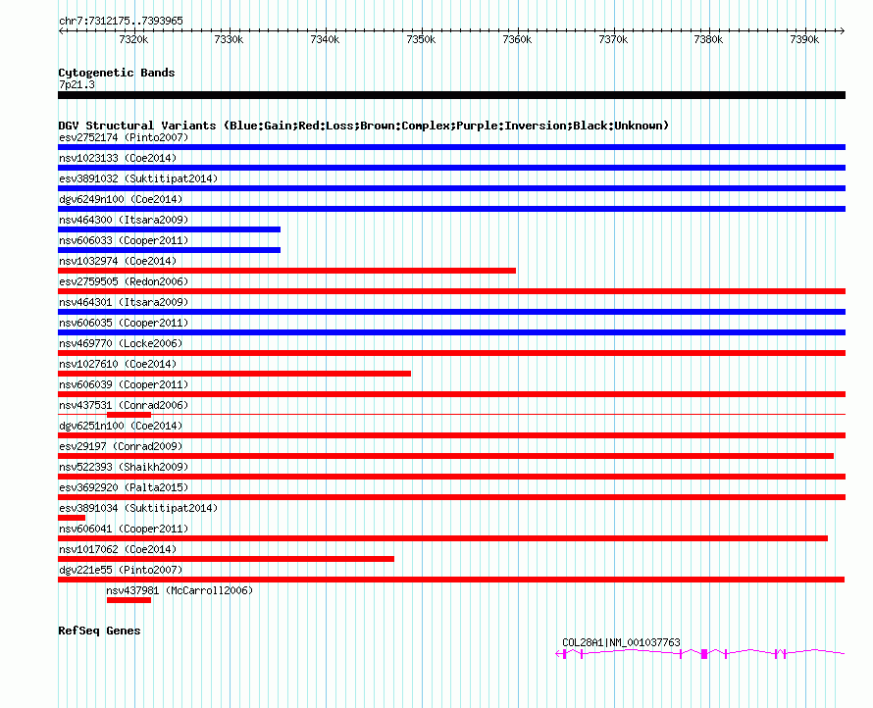This screenshot has height=708, width=873.
Task: Click the nsv1017062 (Coe2014) label
Action: (118, 549)
